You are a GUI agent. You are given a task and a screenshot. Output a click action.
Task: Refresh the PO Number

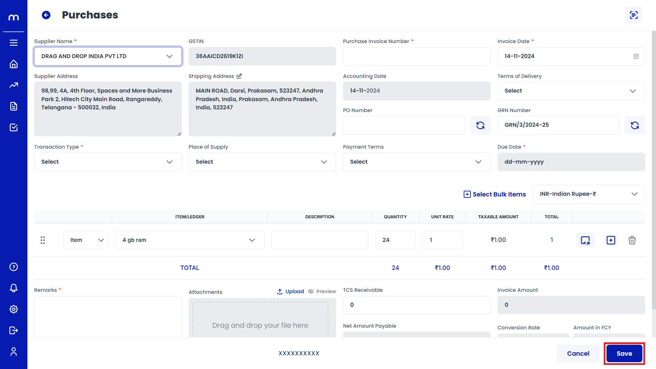point(480,125)
